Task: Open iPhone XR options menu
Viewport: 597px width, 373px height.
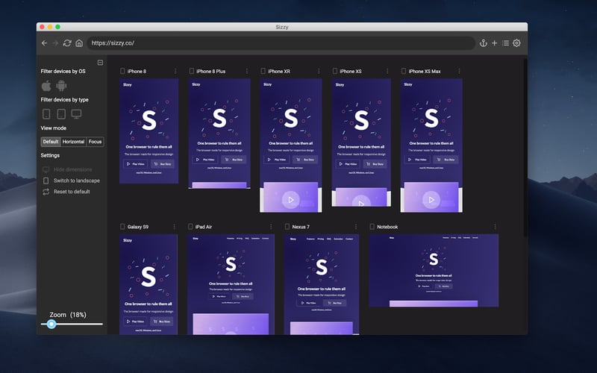Action: (319, 71)
